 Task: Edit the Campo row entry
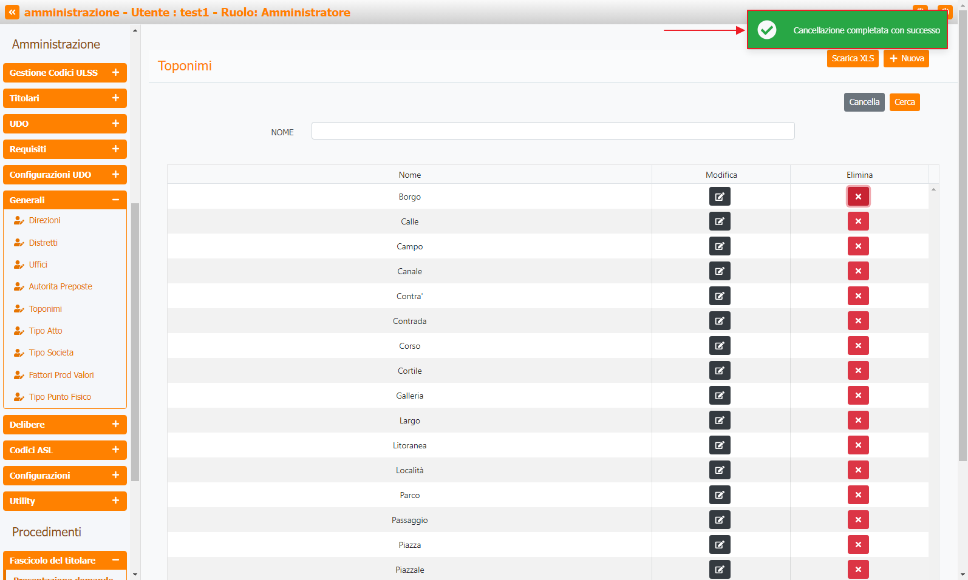[720, 246]
